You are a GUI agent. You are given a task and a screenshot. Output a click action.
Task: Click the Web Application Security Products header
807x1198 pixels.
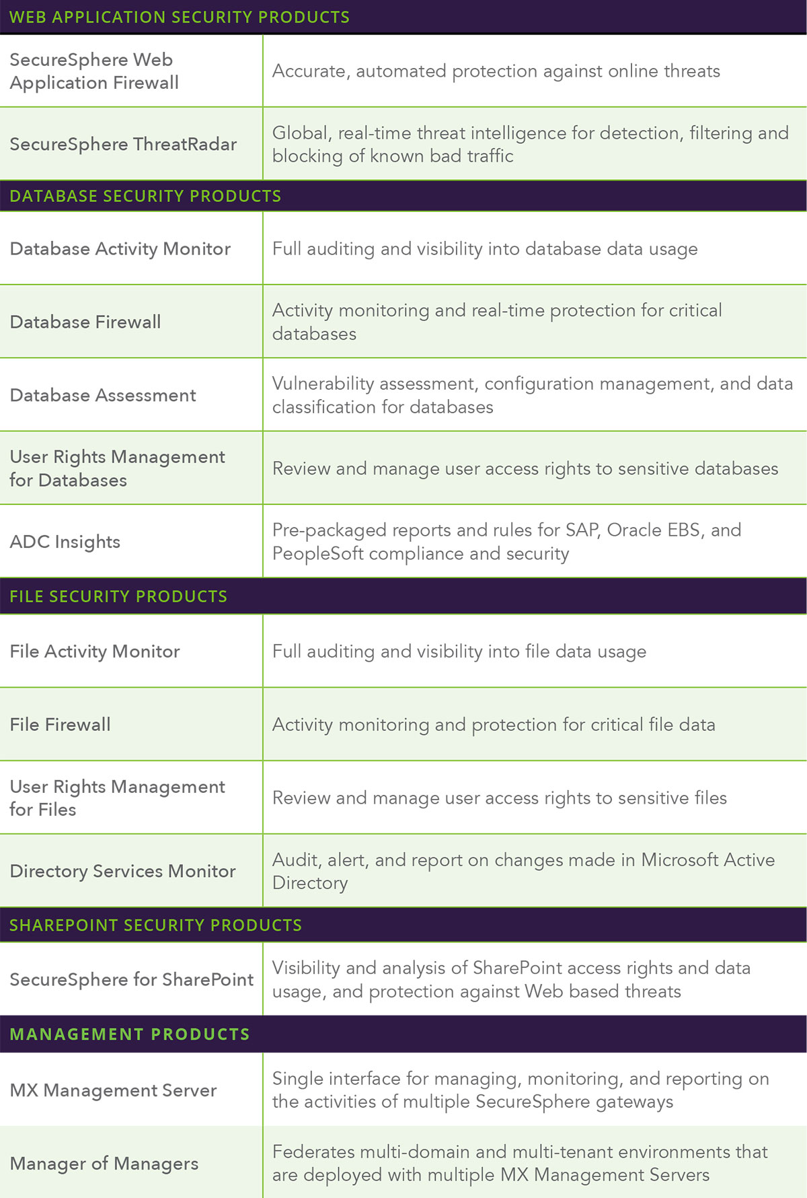click(x=180, y=17)
